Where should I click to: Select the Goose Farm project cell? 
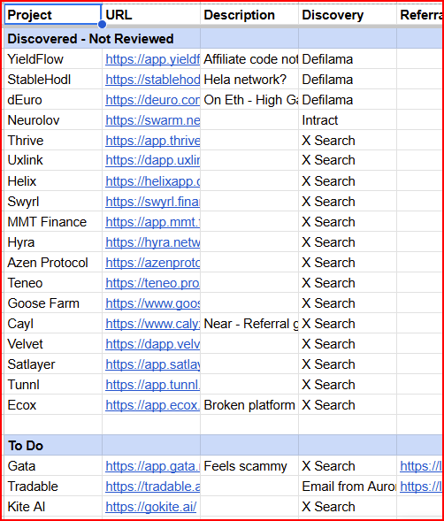[53, 303]
